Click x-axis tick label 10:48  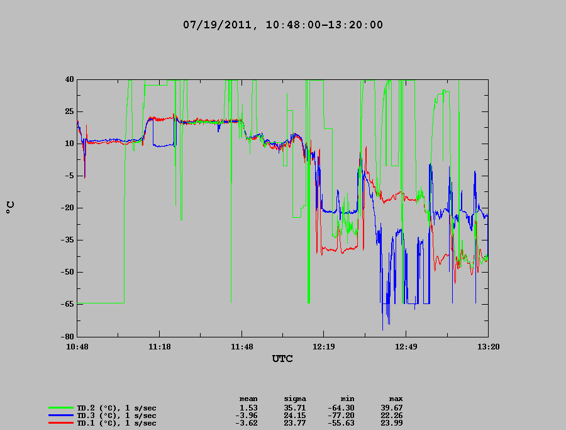click(77, 347)
